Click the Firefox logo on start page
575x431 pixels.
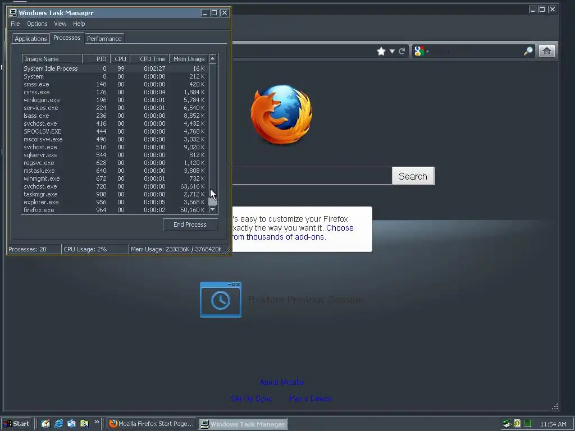click(x=282, y=114)
